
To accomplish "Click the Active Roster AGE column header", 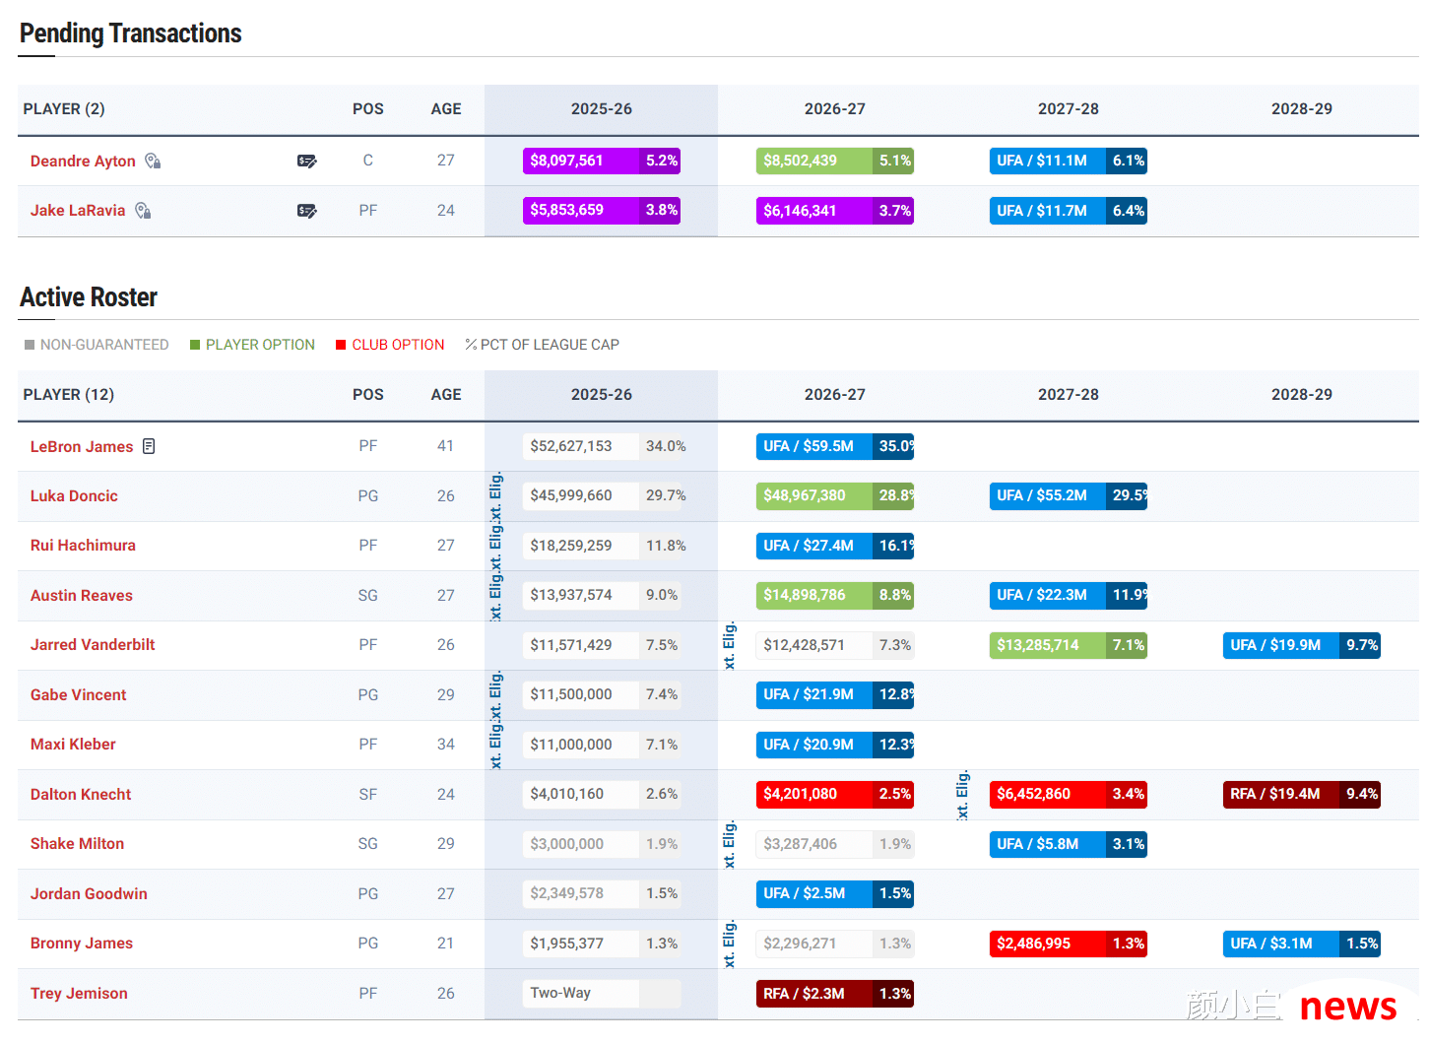I will pos(446,394).
